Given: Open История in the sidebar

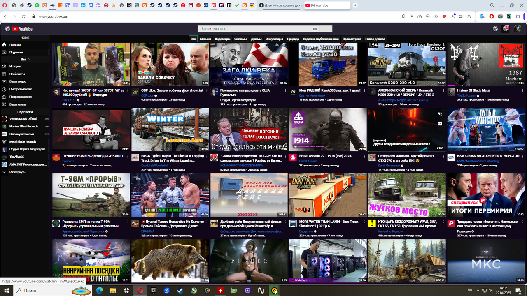Looking at the screenshot, I should [25, 66].
